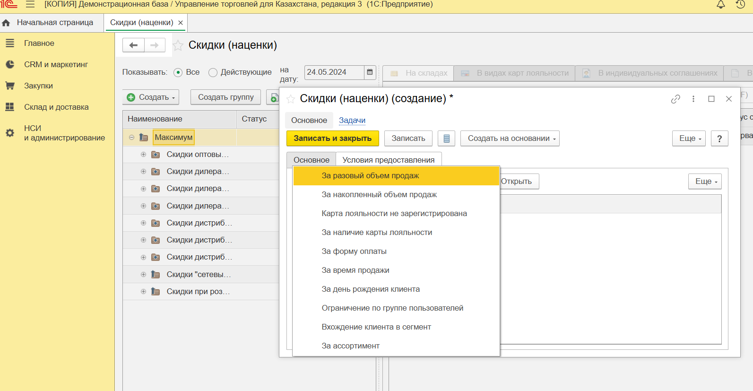Open 'Создать на основании' dropdown
This screenshot has height=391, width=753.
(510, 139)
